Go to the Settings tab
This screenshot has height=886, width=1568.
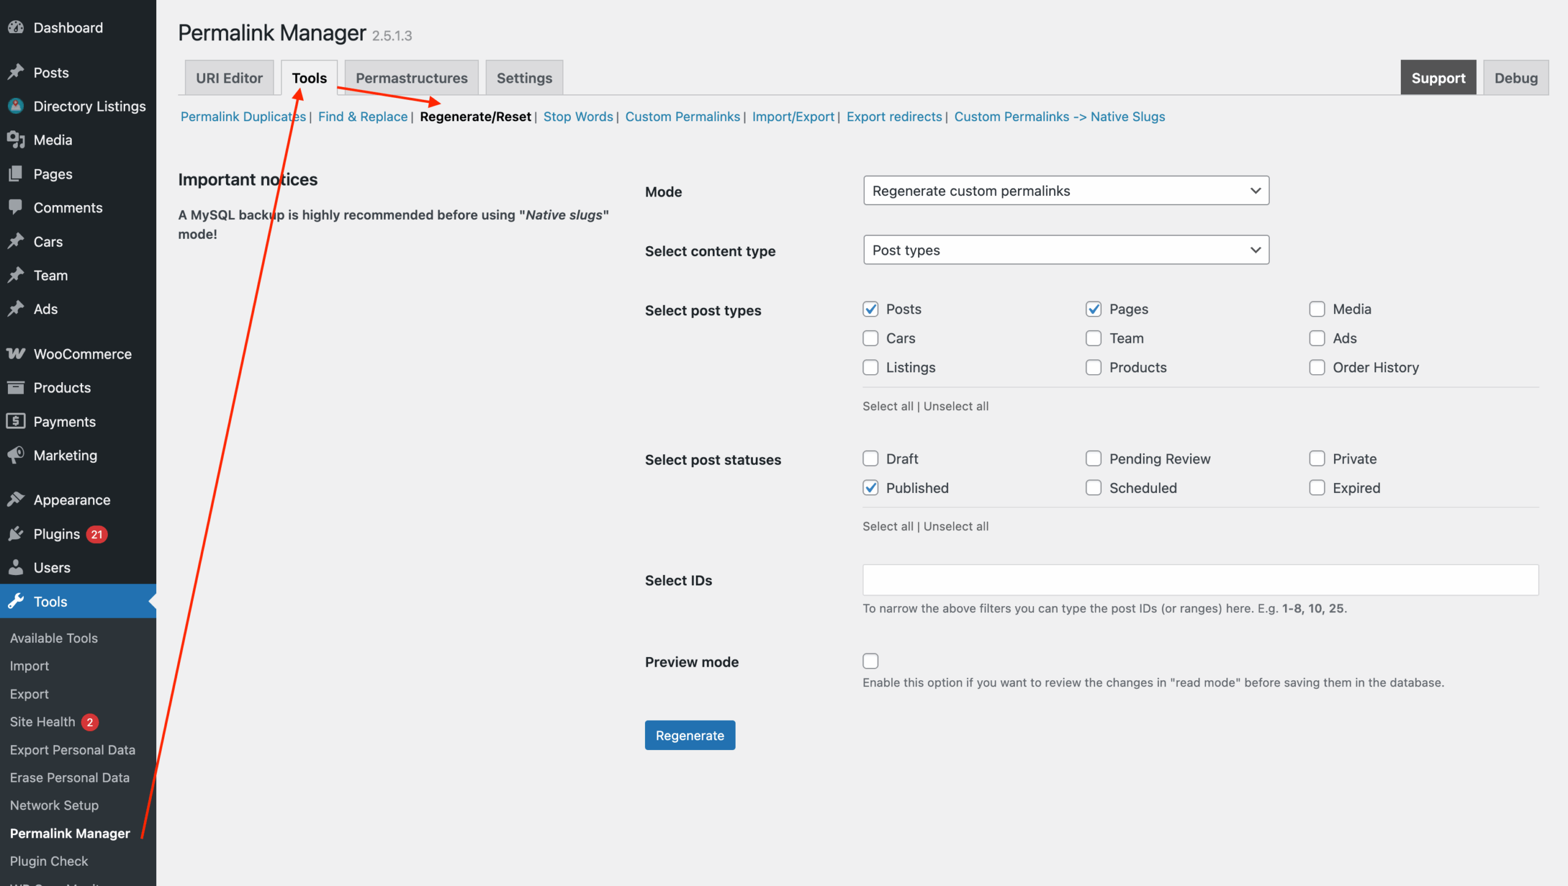click(524, 78)
